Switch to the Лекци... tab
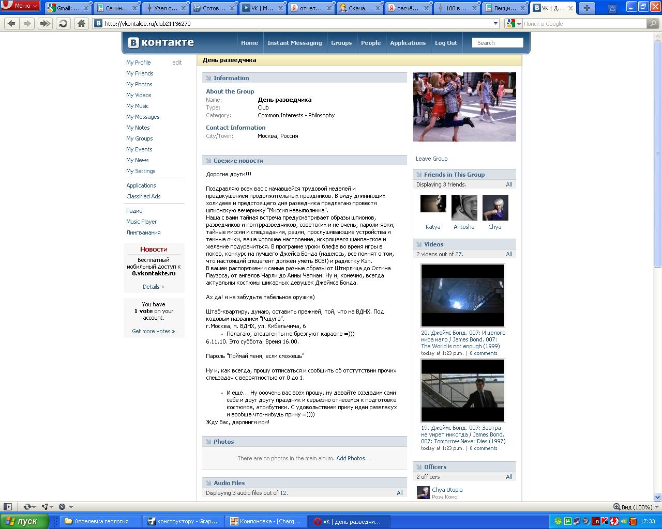Screen dimensions: 662x529 505,8
